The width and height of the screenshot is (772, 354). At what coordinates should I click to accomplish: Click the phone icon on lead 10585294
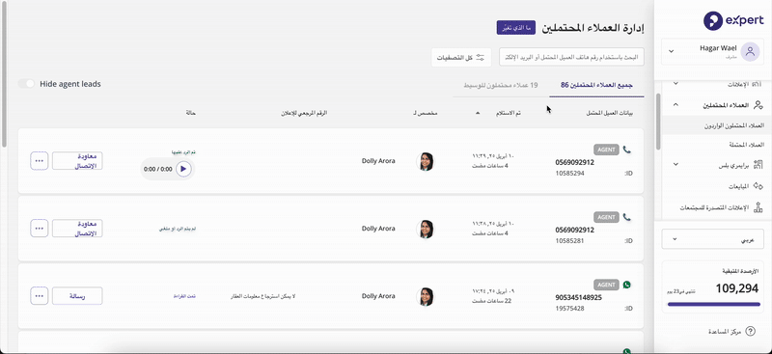coord(626,150)
